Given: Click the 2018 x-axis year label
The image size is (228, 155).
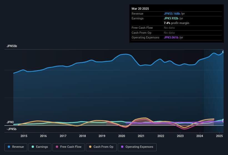Looking at the screenshot, I should click(x=82, y=136).
